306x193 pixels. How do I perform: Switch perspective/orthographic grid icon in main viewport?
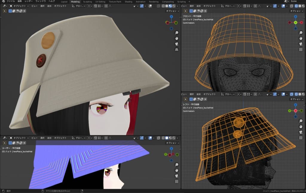(177, 50)
